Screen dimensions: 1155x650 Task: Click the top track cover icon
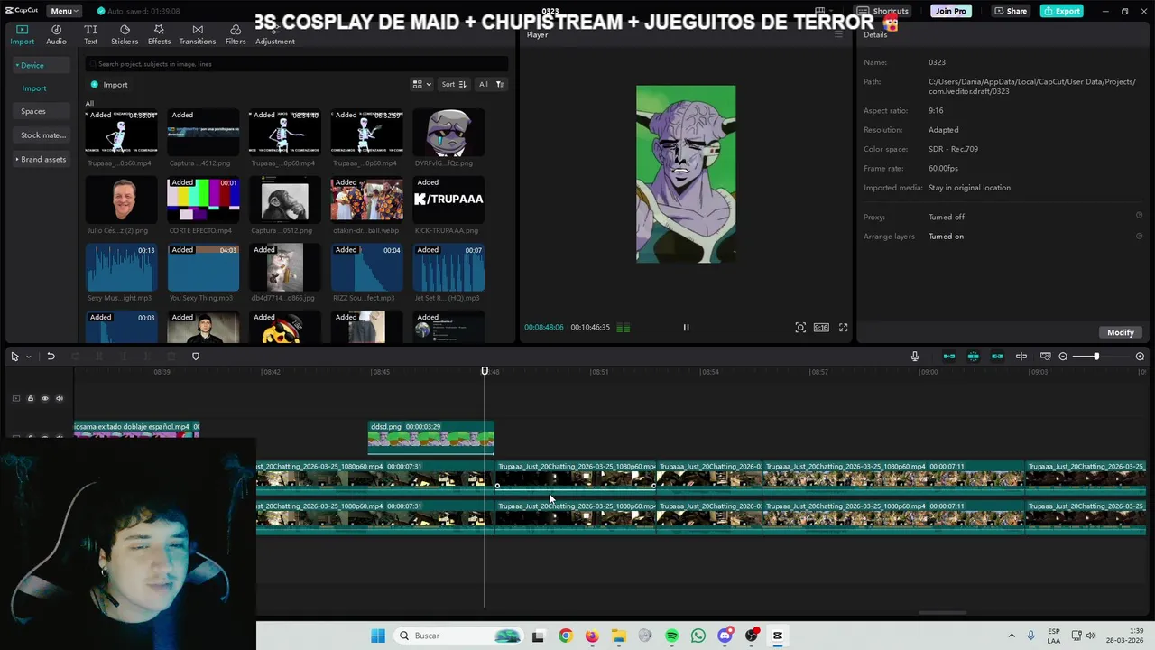click(15, 398)
